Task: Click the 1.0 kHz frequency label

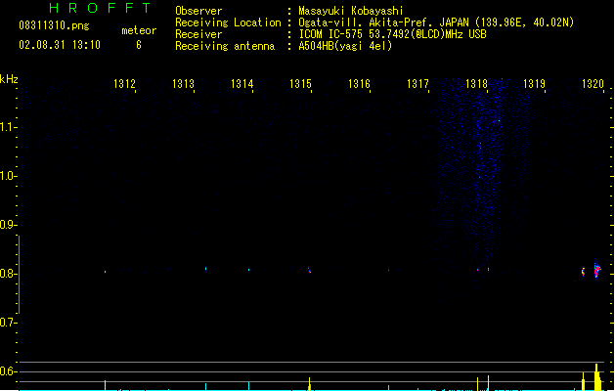Action: (x=8, y=176)
